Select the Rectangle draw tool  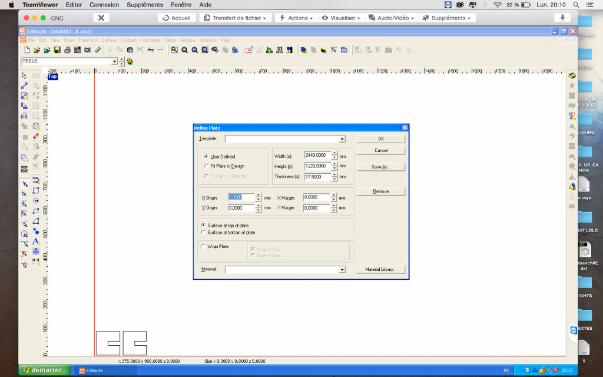tap(36, 190)
